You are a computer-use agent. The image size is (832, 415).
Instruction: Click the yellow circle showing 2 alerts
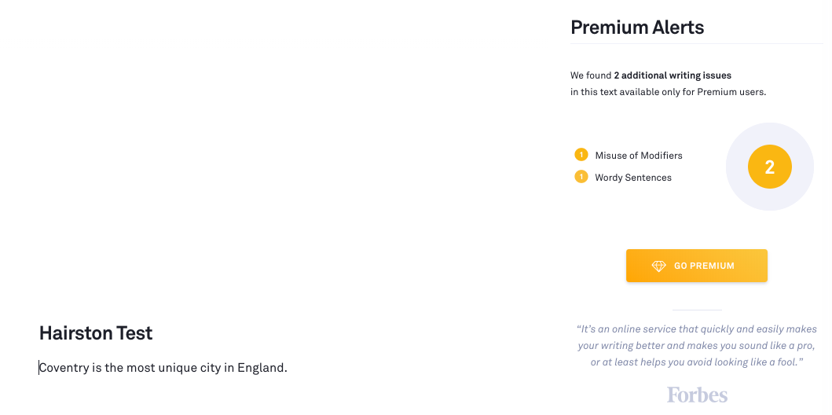point(769,167)
